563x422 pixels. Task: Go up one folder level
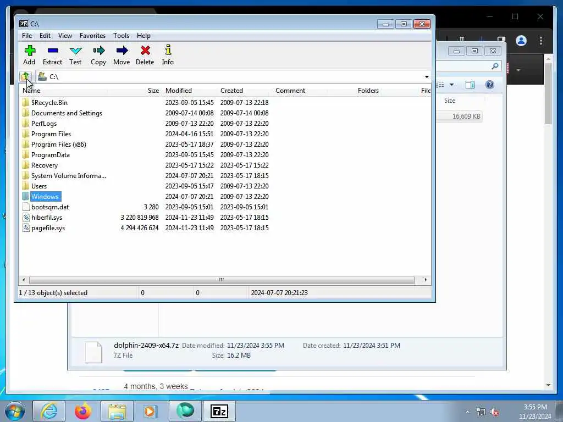(25, 76)
